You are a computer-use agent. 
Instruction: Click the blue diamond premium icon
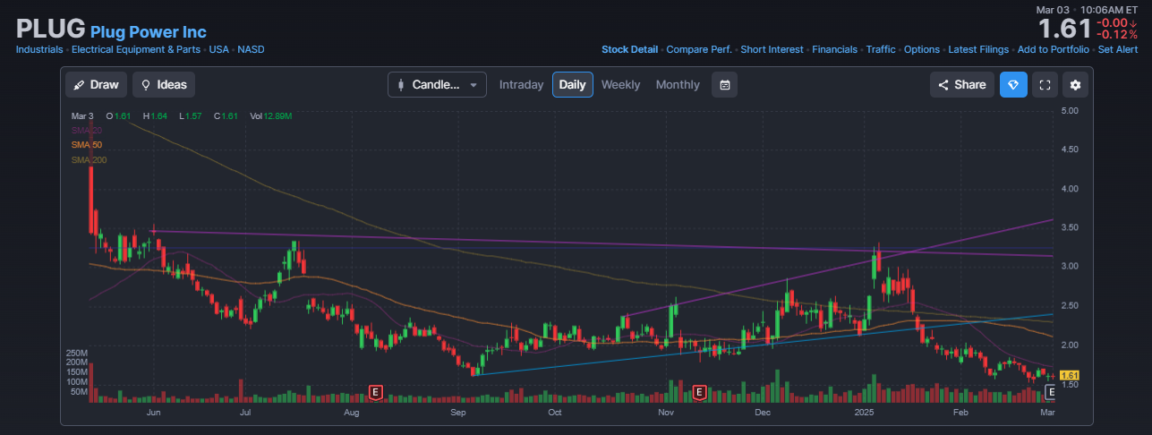(1013, 85)
